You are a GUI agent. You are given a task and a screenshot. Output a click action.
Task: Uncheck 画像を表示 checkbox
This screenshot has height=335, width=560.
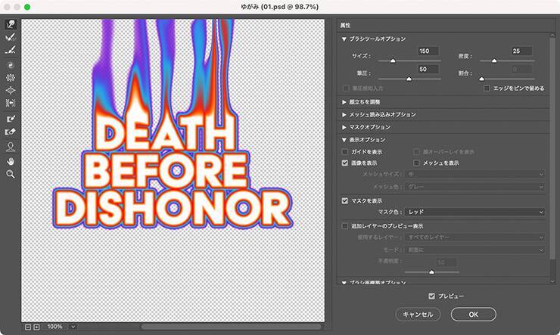344,163
